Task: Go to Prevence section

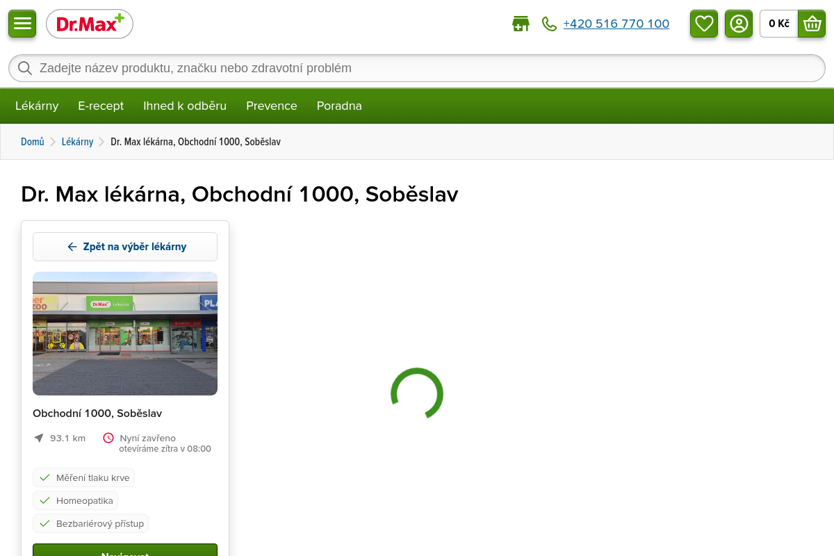Action: [x=272, y=106]
